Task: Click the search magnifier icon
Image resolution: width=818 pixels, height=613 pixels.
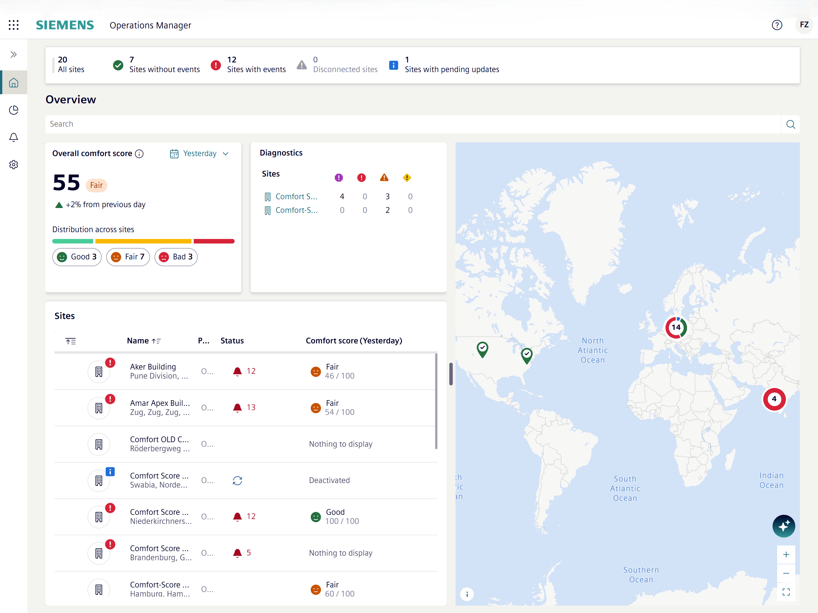Action: [791, 124]
